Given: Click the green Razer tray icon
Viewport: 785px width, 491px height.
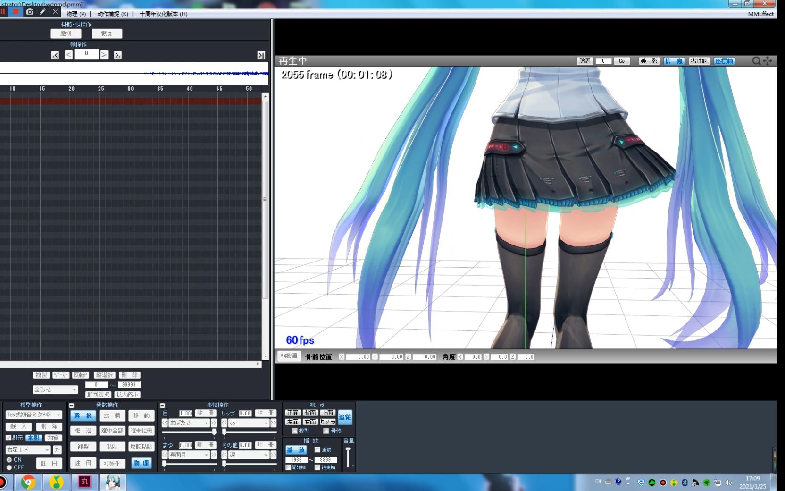Looking at the screenshot, I should [707, 483].
